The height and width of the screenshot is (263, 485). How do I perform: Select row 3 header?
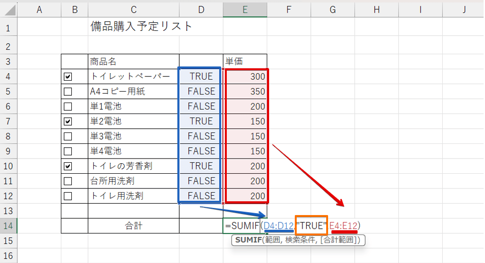[x=9, y=61]
